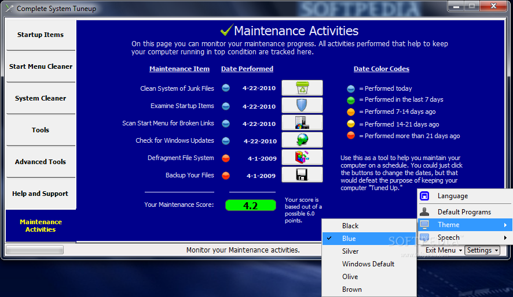Open the Settings dropdown button
Viewport: 513px width, 297px height.
482,250
